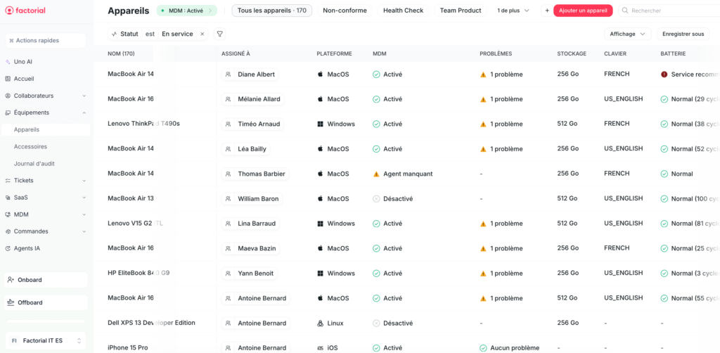The width and height of the screenshot is (720, 353).
Task: Click the Uno AI sparkle icon
Action: tap(8, 61)
